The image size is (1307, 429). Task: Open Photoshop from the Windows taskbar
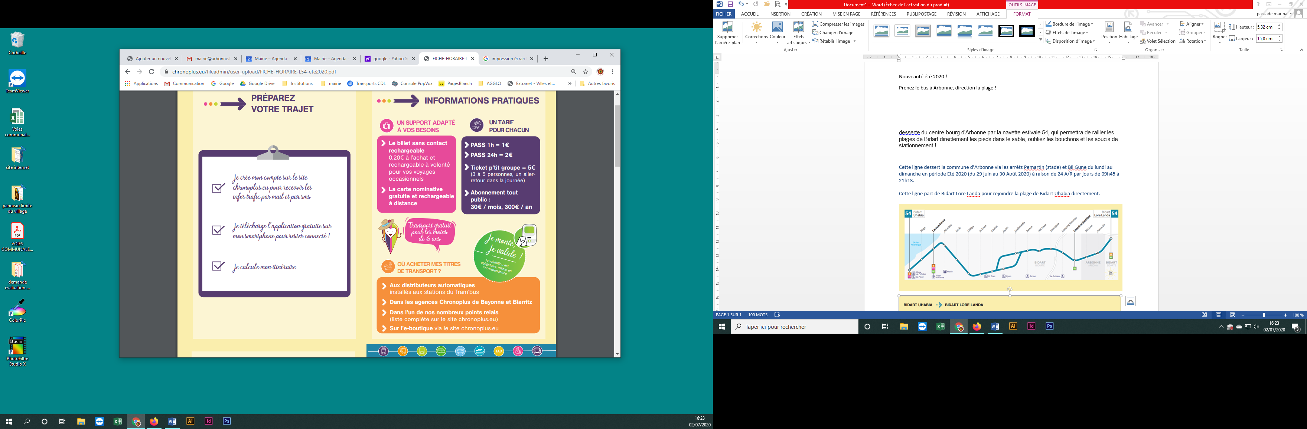(227, 421)
